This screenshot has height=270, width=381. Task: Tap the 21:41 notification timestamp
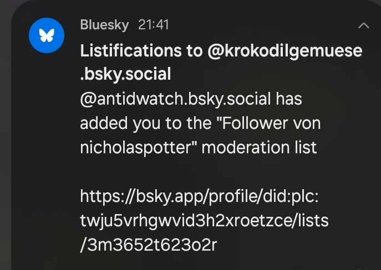coord(154,25)
